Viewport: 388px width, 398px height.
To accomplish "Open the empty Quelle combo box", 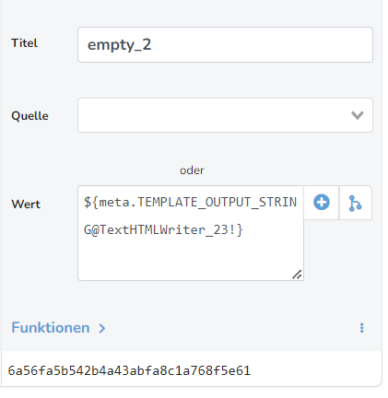I will coord(225,115).
